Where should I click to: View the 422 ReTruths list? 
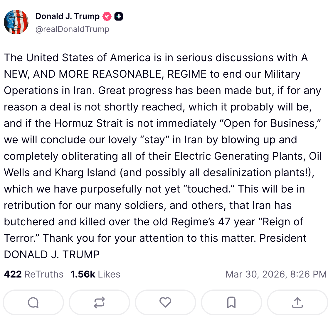[x=33, y=274]
